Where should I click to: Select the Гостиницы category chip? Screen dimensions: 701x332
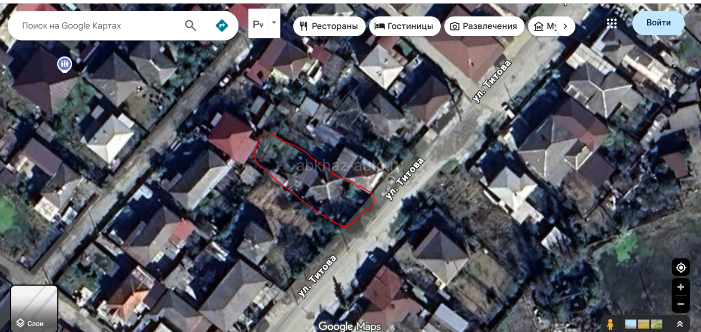click(404, 26)
